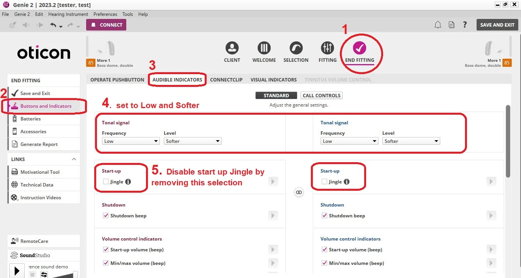Click the info icon next to left-side Jingle
521x278 pixels.
[x=128, y=181]
